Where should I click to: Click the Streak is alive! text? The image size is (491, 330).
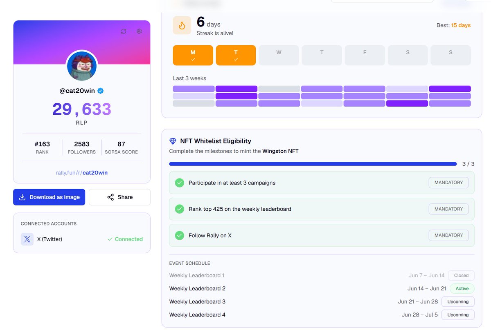pos(215,33)
